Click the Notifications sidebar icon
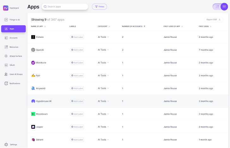 6,83
